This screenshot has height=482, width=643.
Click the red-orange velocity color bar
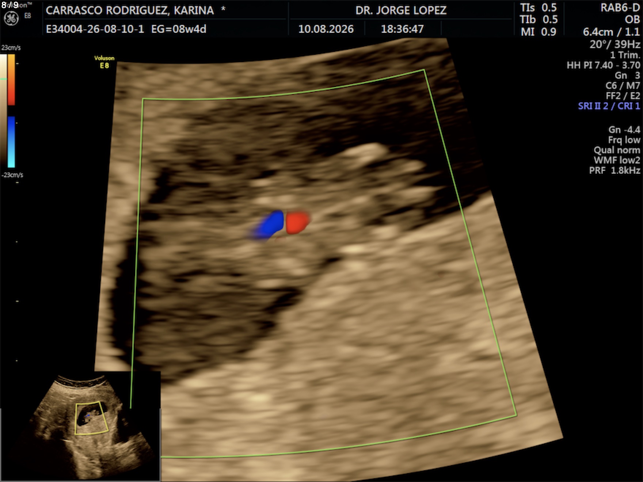11,80
